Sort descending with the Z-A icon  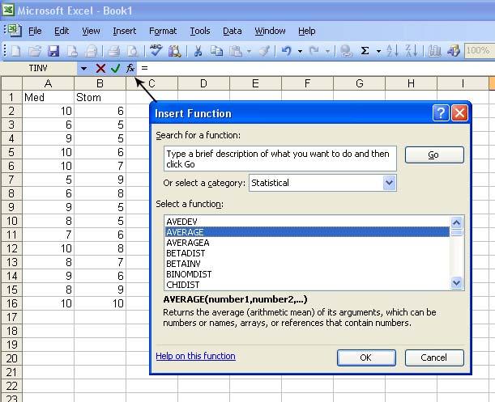411,51
